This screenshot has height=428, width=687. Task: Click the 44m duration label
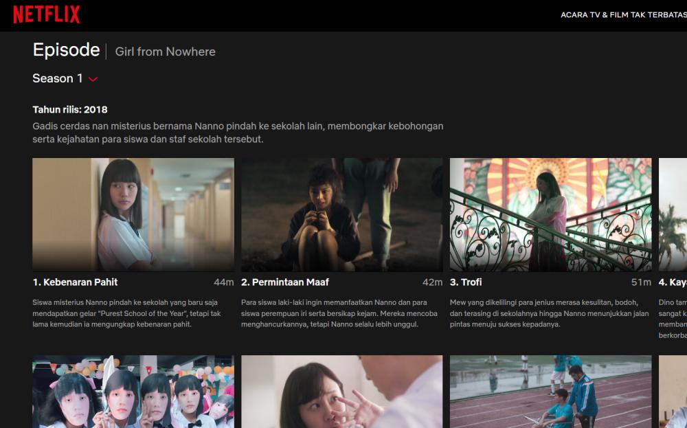click(224, 282)
